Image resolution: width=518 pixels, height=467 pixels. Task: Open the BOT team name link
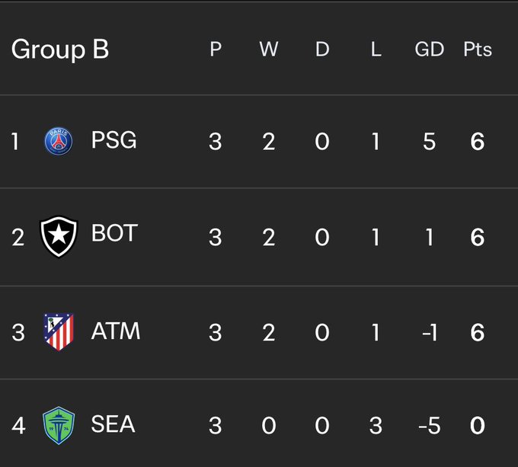click(114, 233)
